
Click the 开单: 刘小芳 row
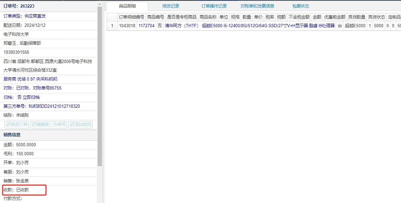pos(49,163)
